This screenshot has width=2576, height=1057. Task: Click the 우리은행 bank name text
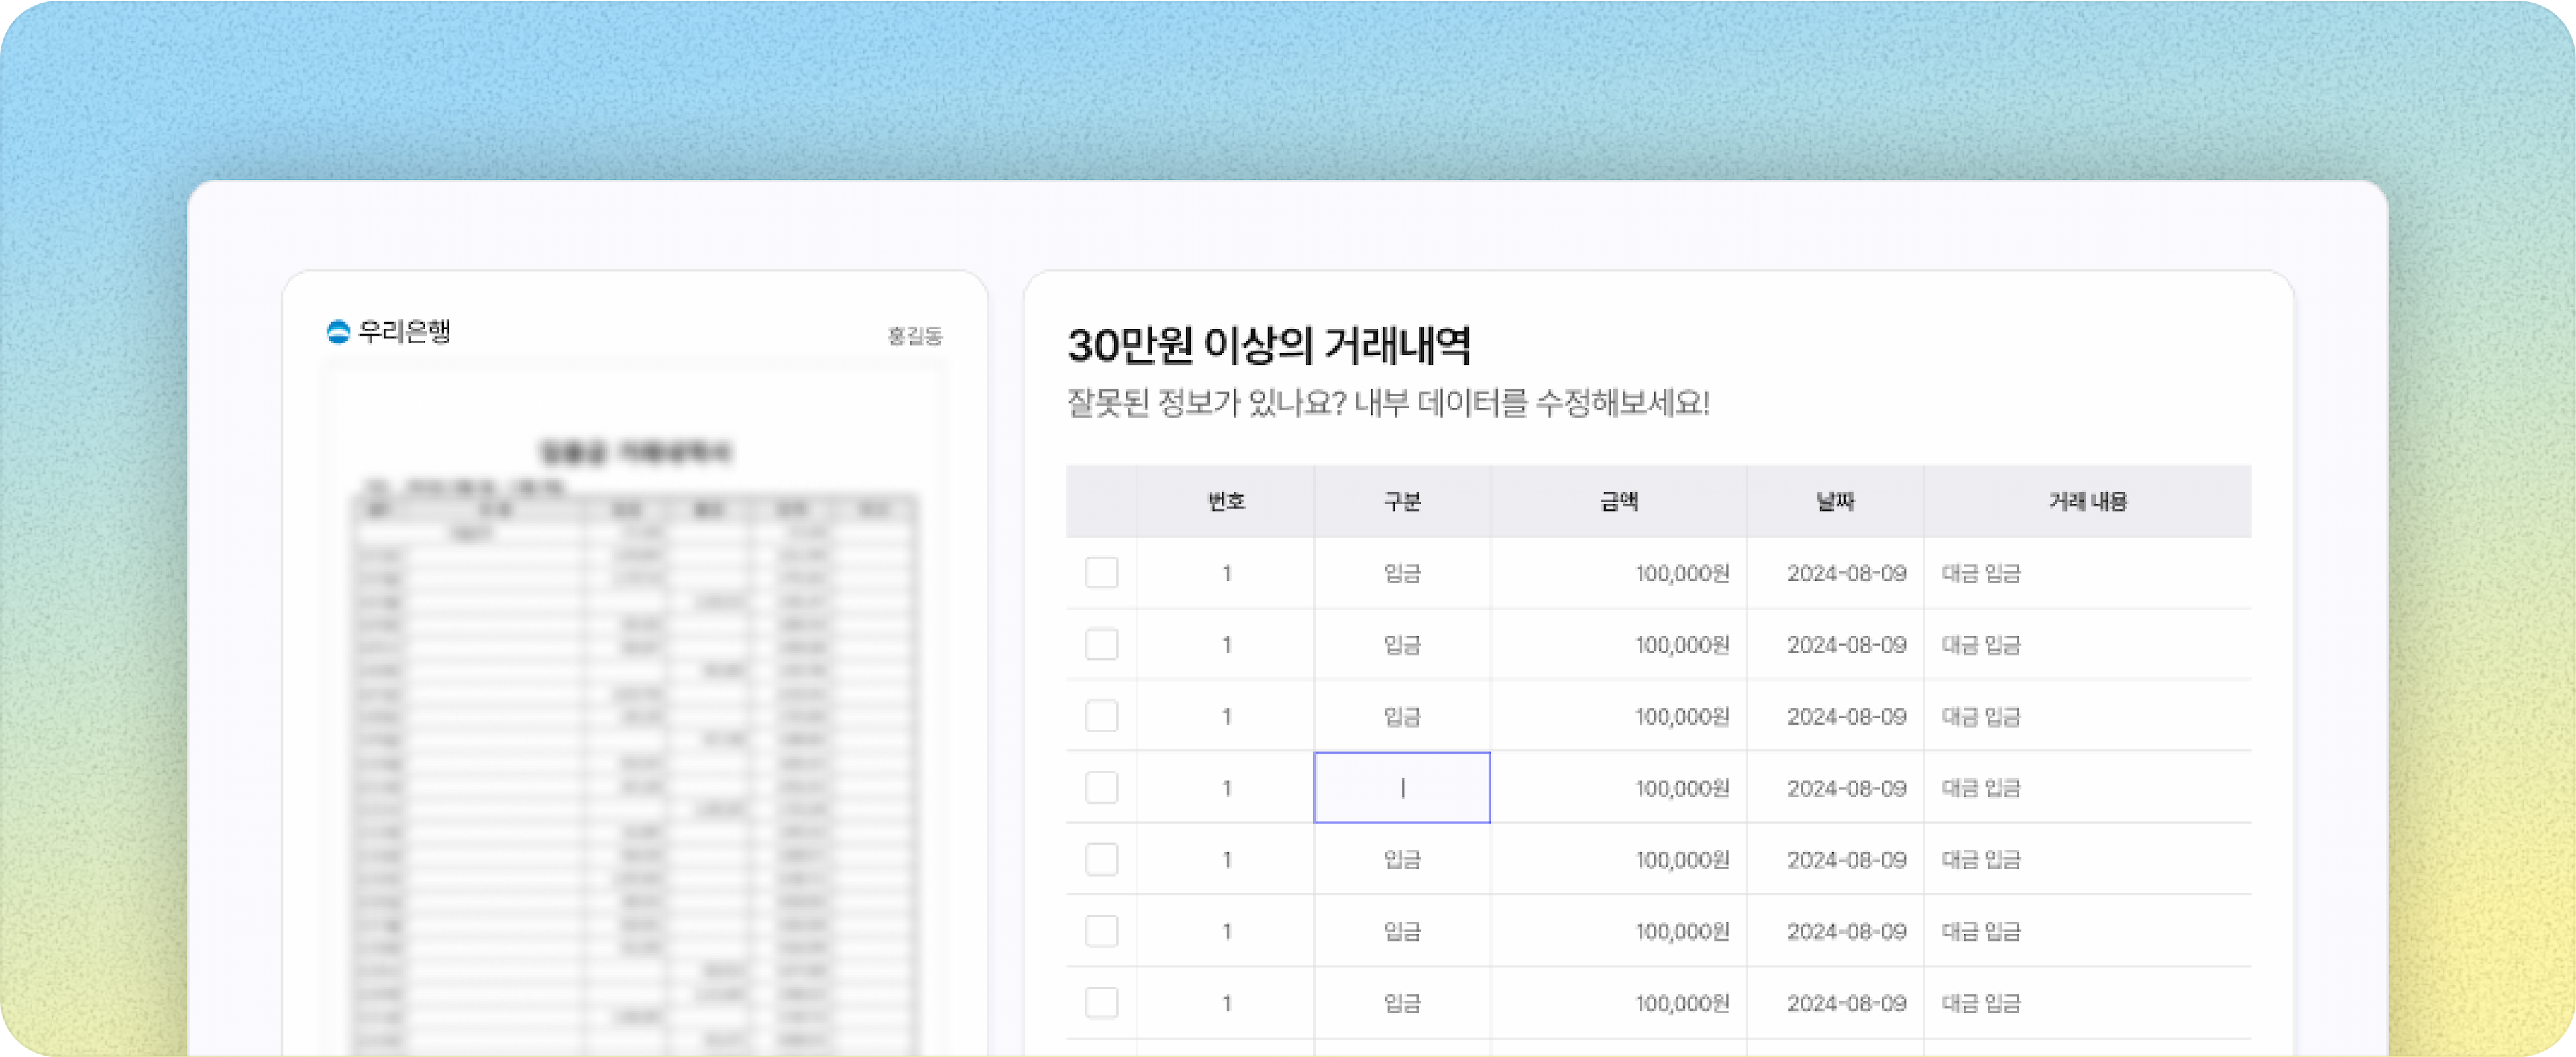pyautogui.click(x=404, y=331)
